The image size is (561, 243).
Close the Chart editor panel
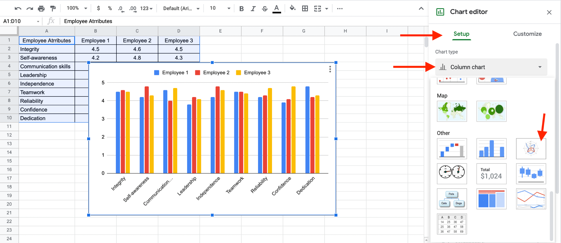(x=549, y=12)
